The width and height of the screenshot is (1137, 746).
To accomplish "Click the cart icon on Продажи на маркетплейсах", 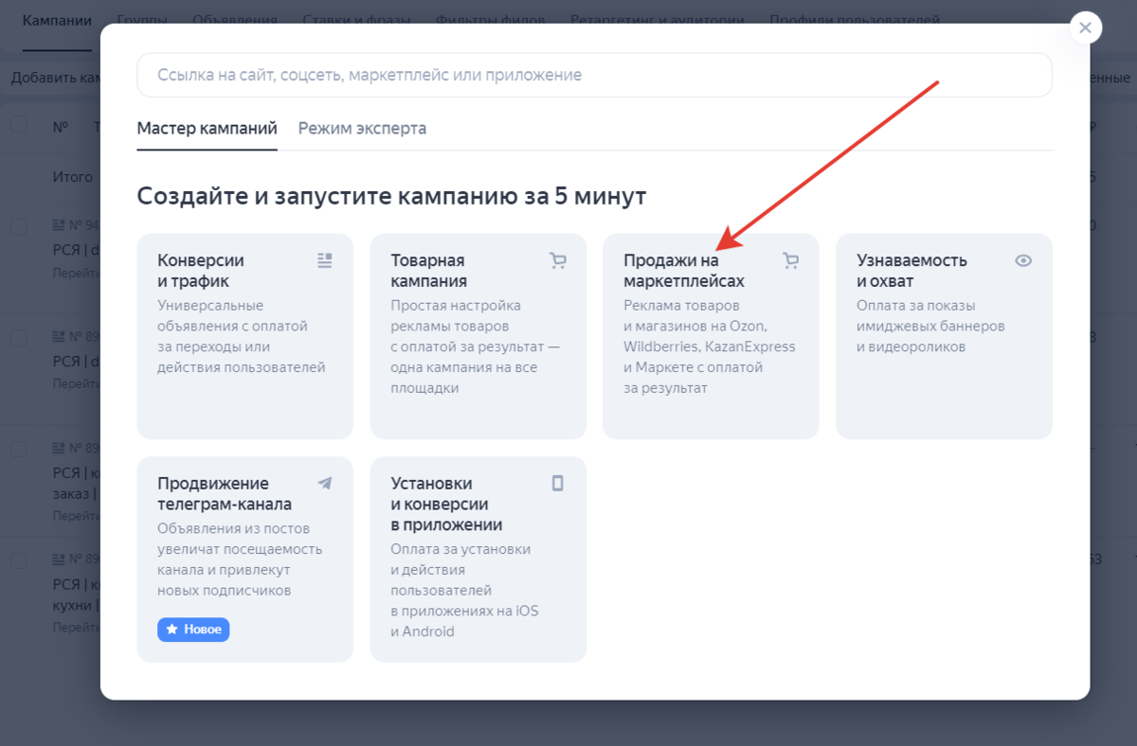I will (x=791, y=259).
